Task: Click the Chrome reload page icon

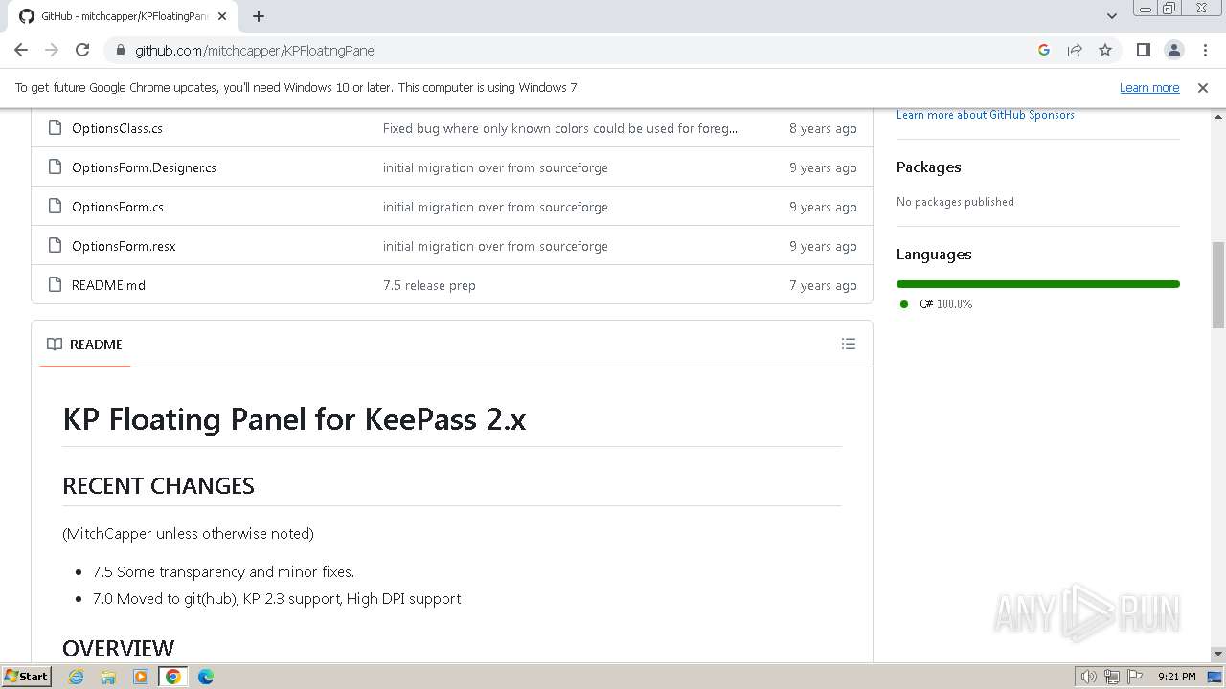Action: tap(82, 50)
